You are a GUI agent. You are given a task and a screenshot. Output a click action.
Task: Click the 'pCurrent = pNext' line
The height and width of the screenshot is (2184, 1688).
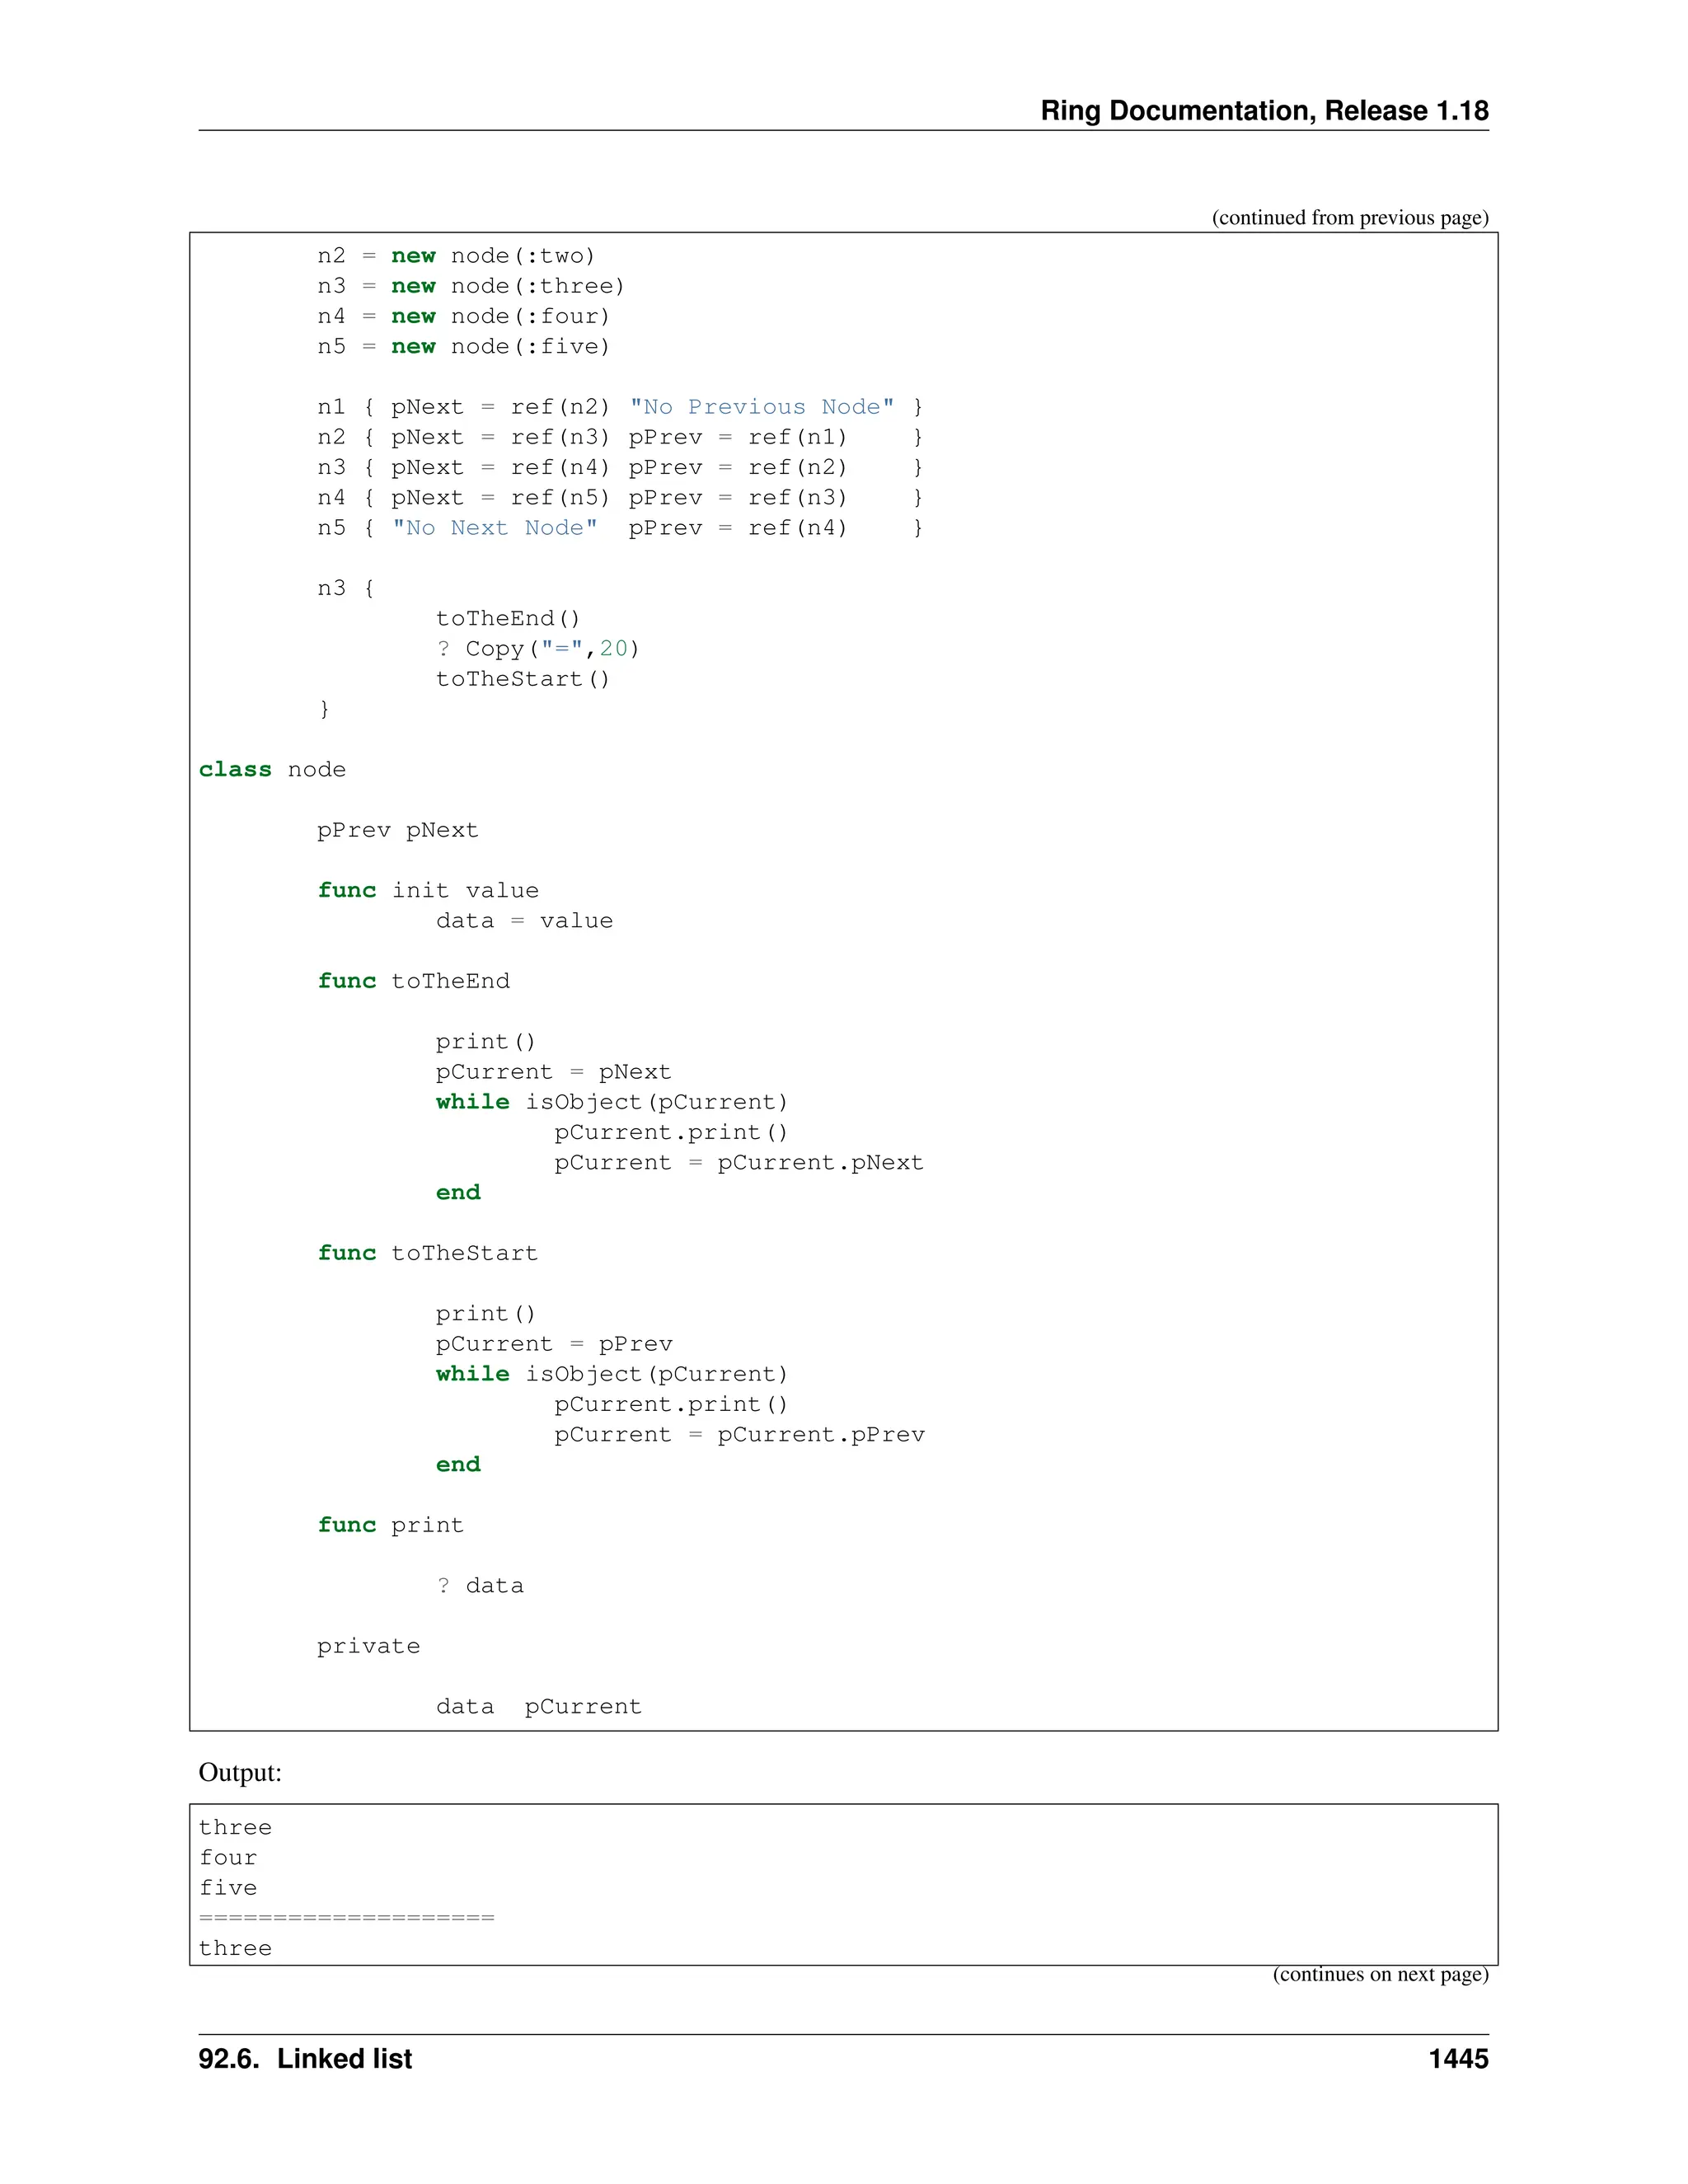[554, 1072]
